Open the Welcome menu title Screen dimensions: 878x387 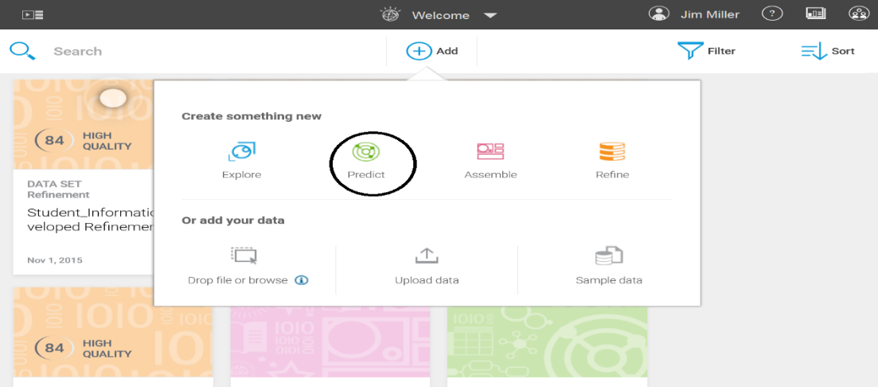coord(441,15)
